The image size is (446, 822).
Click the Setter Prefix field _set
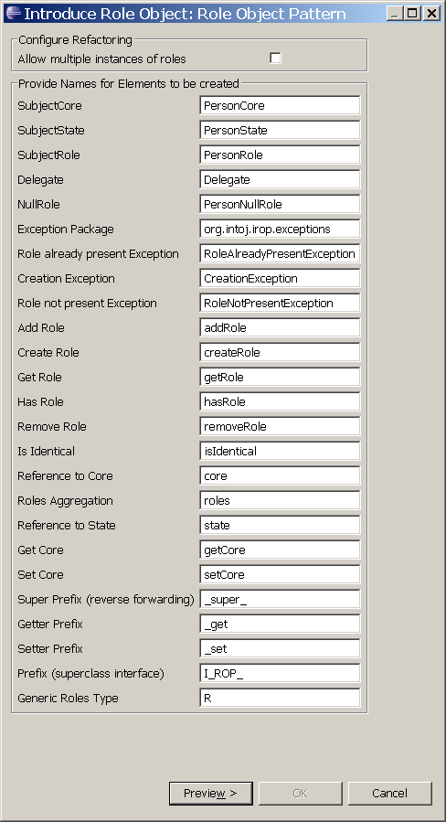(x=280, y=648)
